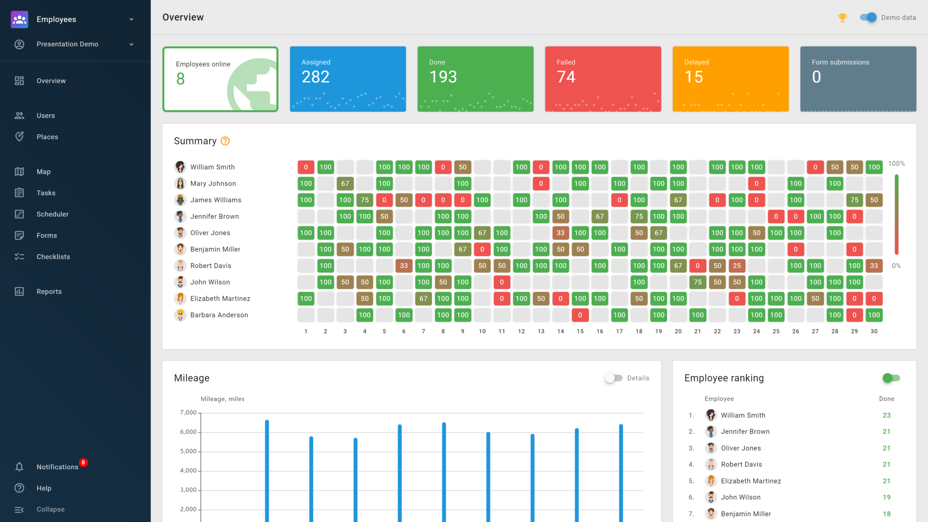Click the Collapse sidebar button

click(50, 509)
